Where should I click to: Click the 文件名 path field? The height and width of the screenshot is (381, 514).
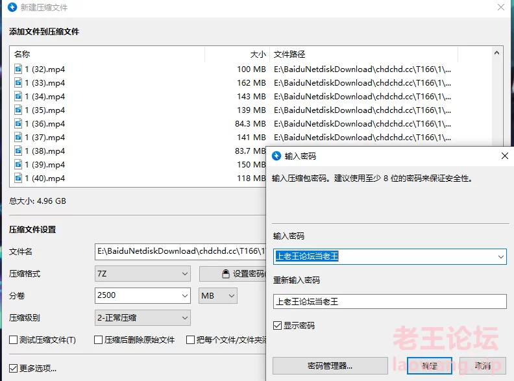point(180,251)
